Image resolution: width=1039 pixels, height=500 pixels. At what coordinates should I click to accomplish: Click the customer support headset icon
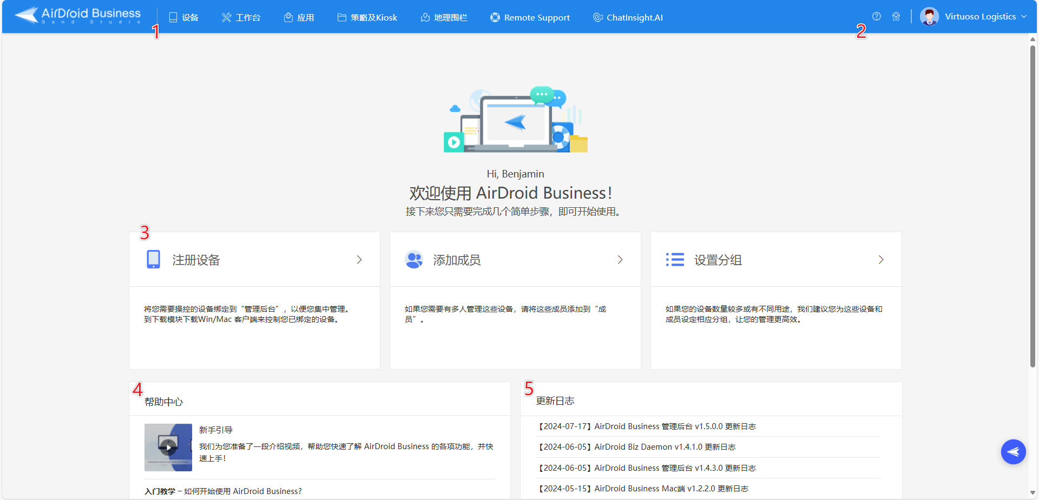(896, 16)
